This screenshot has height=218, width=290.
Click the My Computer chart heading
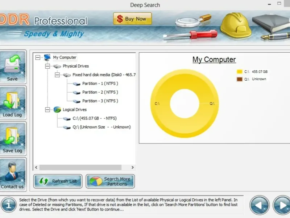coord(214,60)
